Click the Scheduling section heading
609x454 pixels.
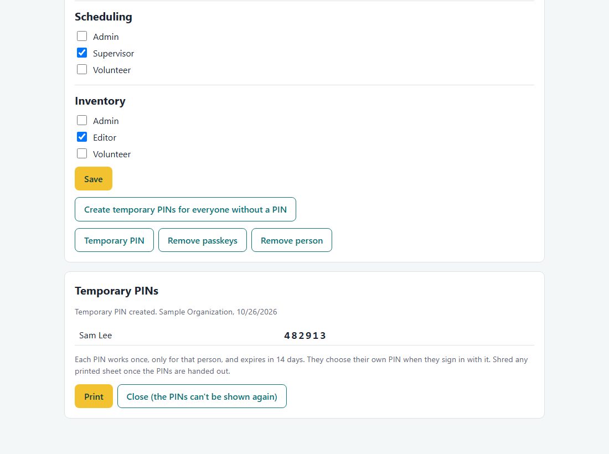104,17
